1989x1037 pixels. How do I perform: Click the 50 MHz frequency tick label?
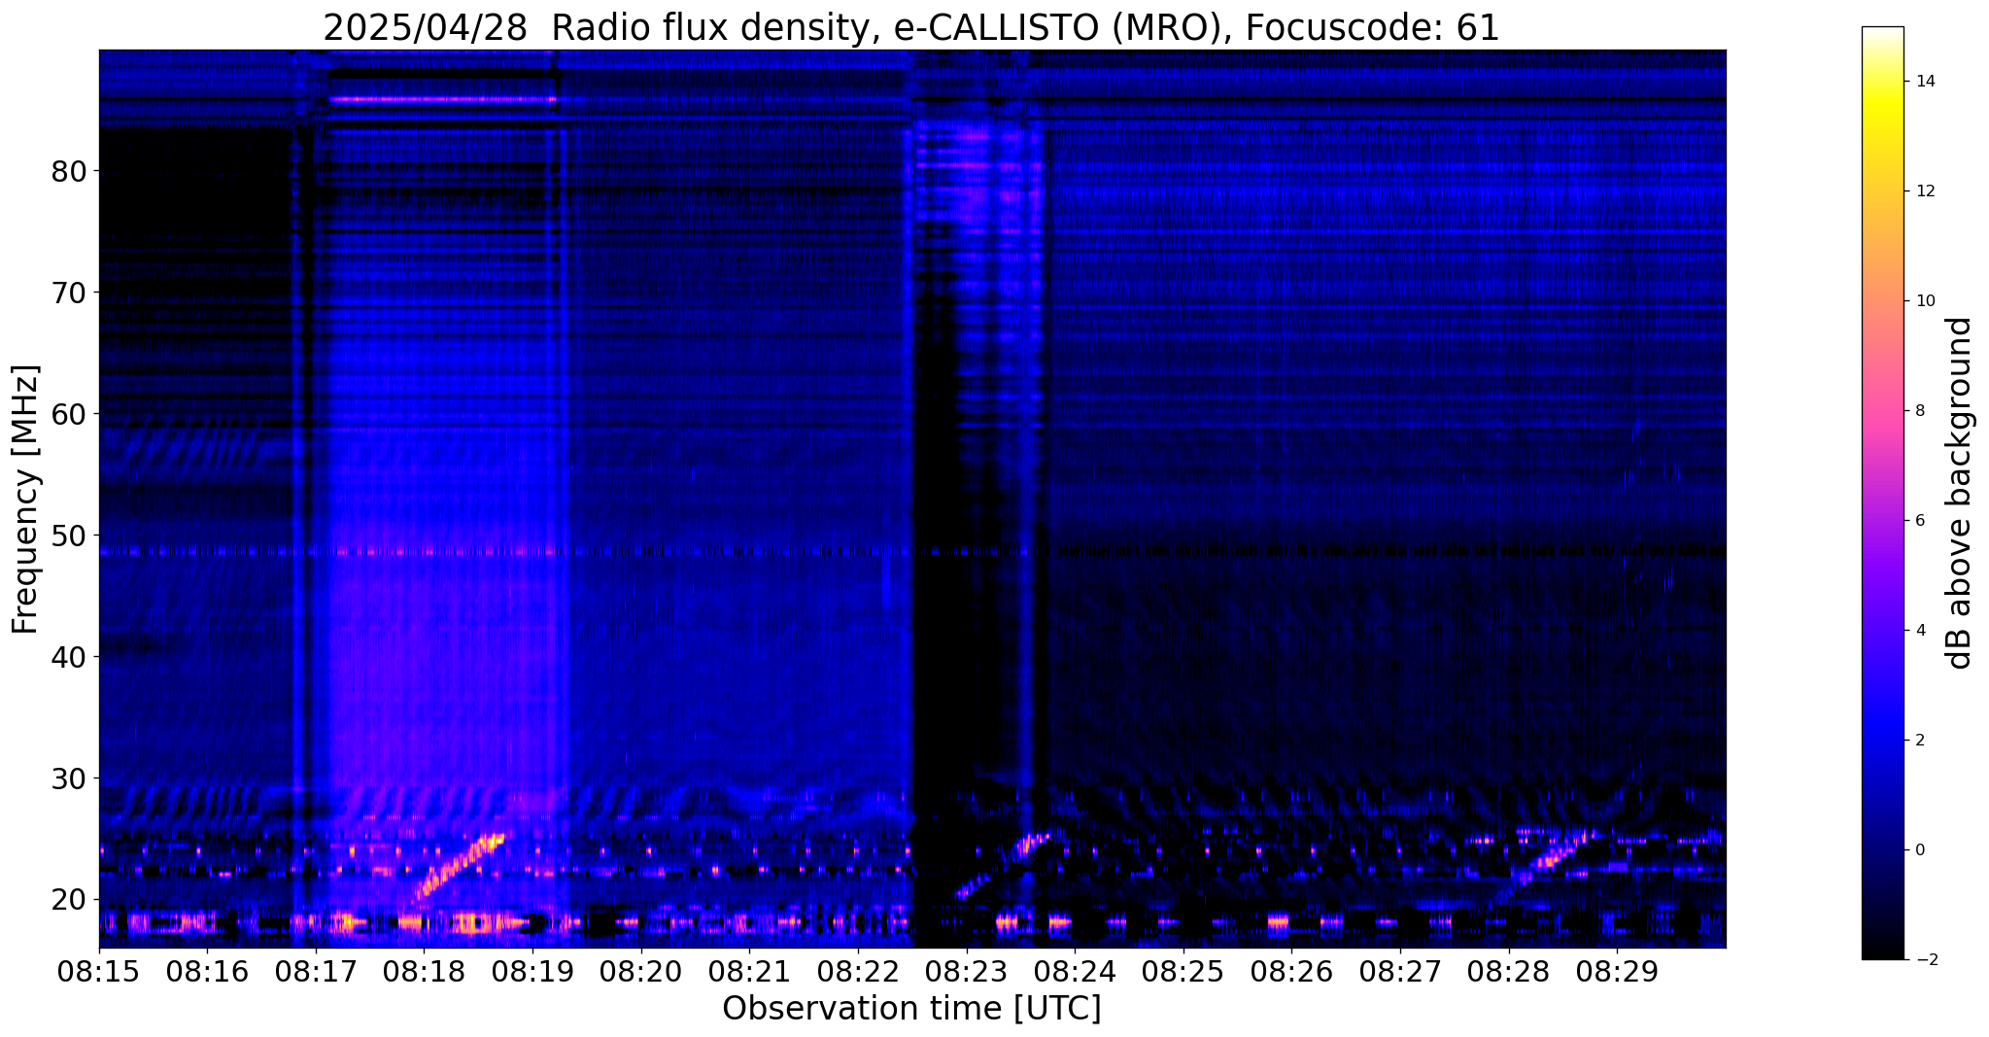pyautogui.click(x=69, y=536)
